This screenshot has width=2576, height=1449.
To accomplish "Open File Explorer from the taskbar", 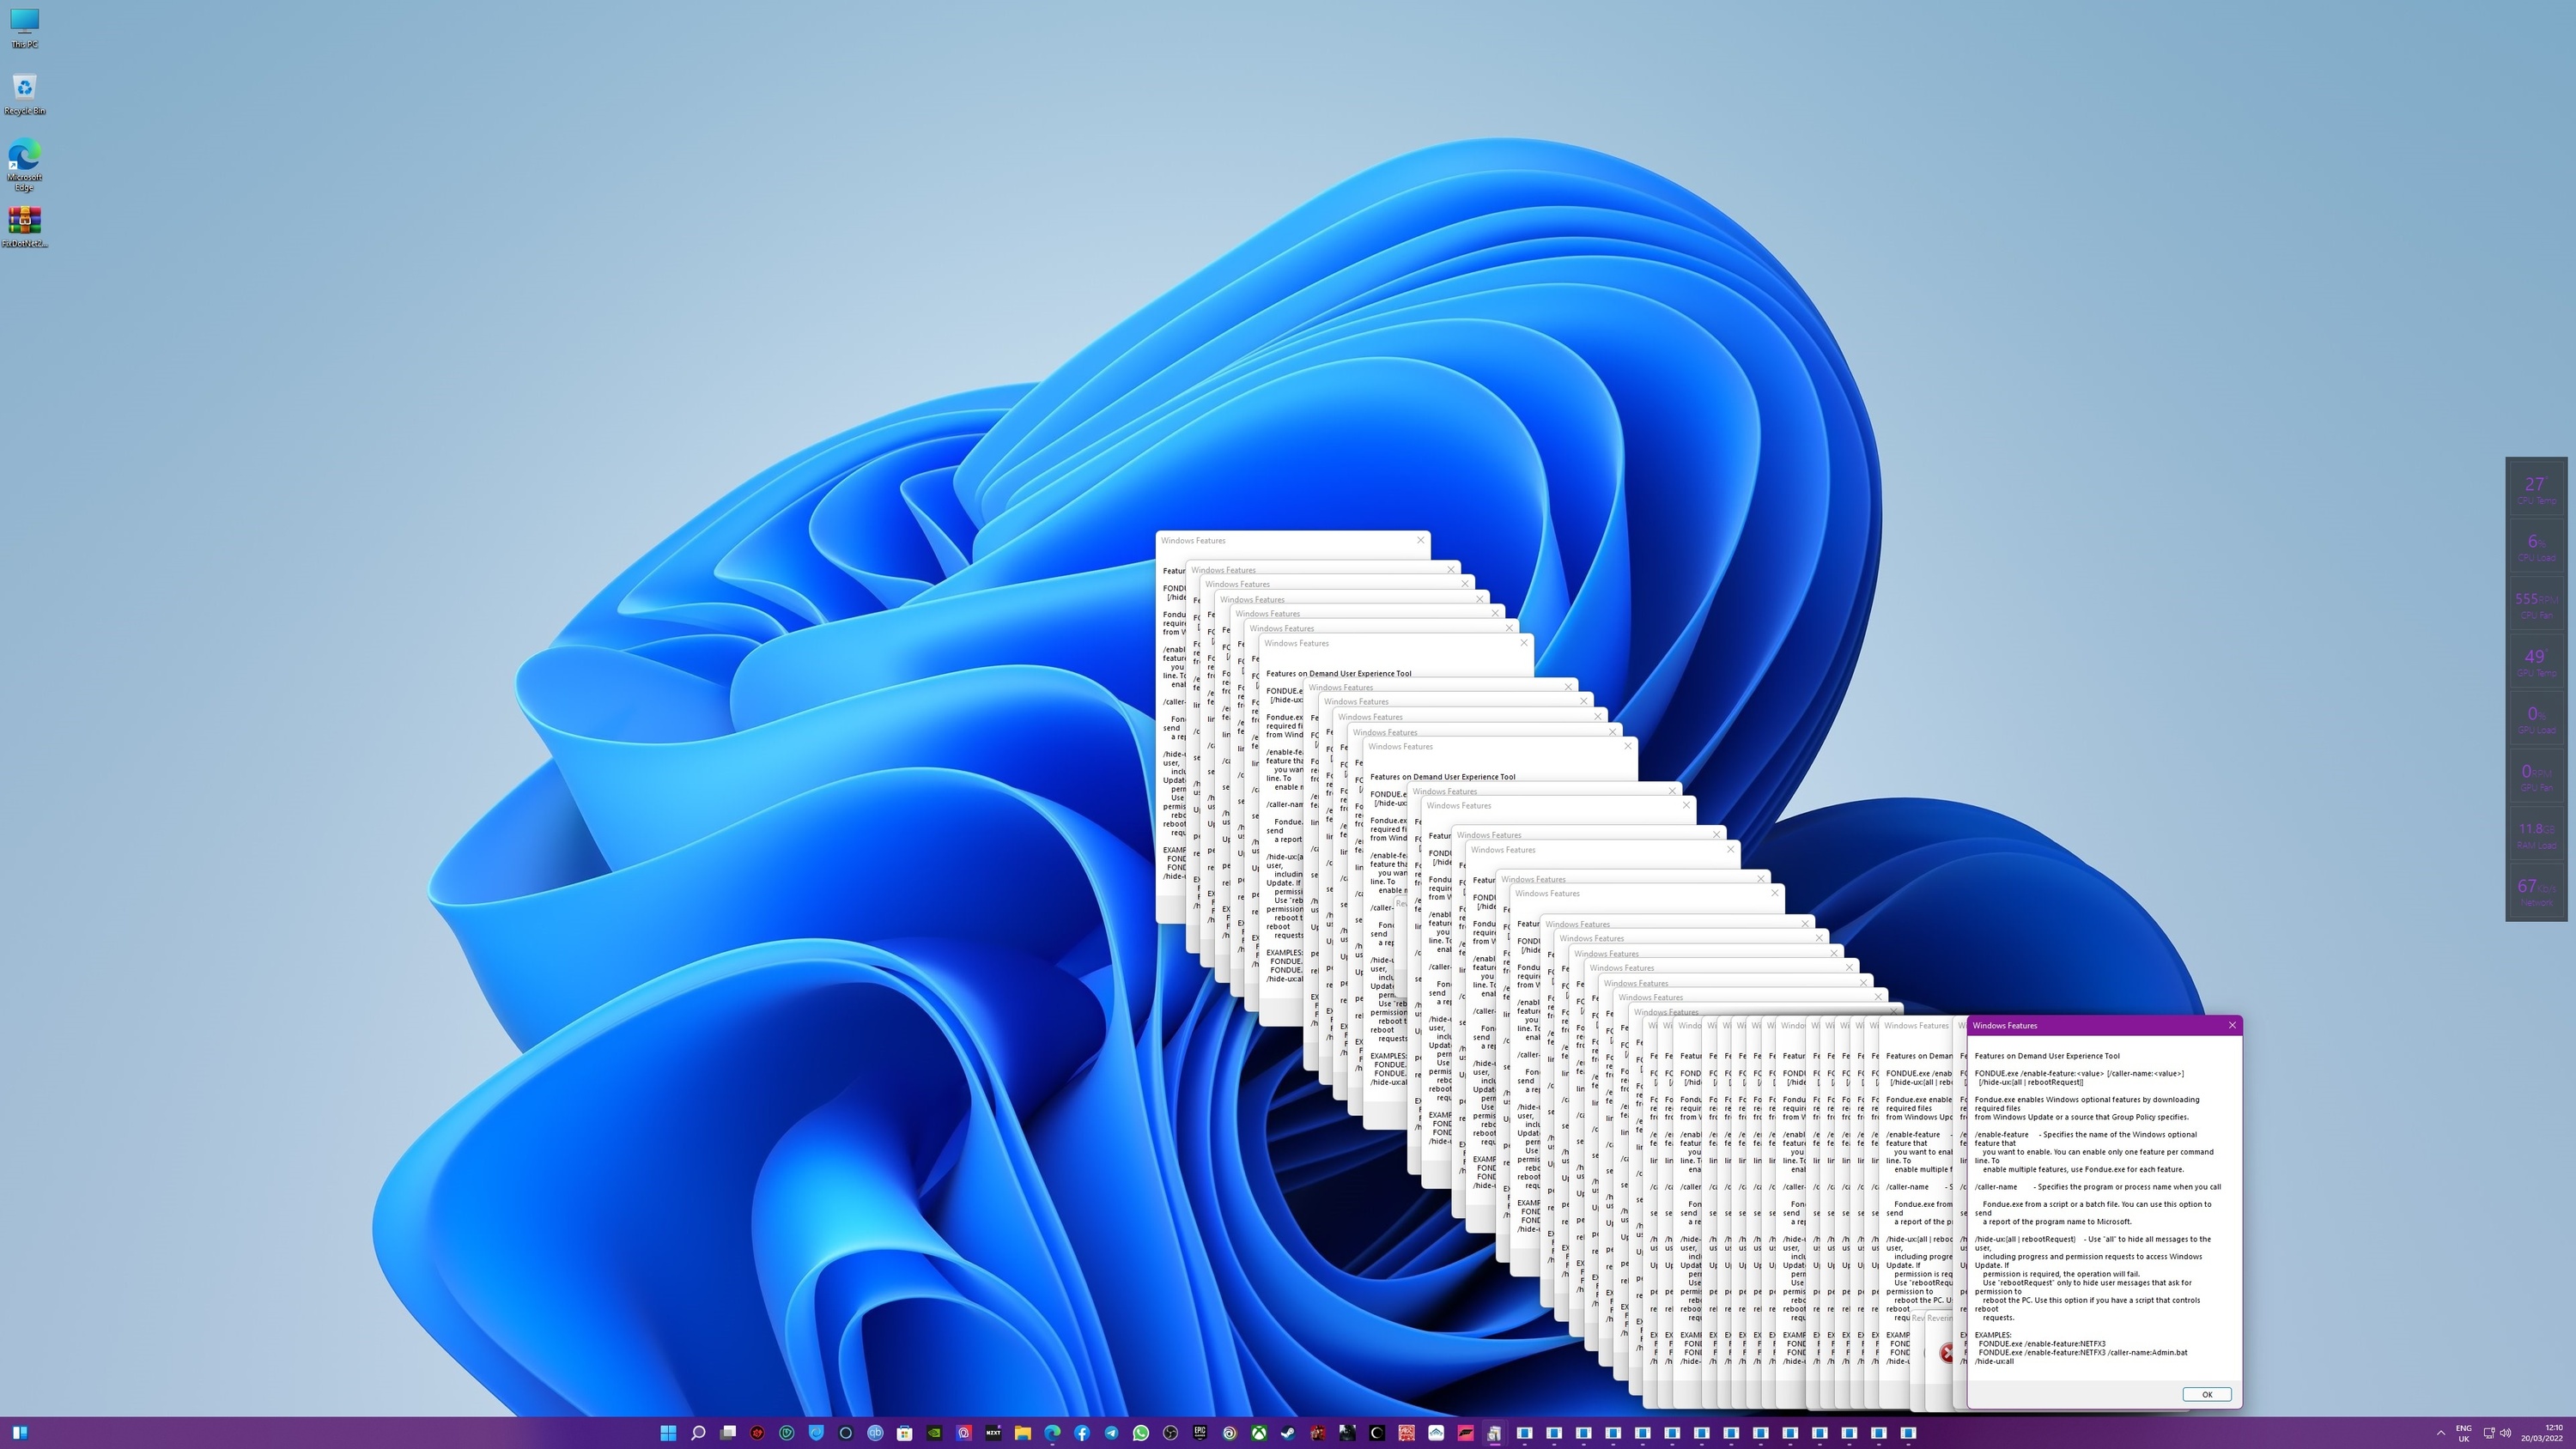I will point(1023,1433).
